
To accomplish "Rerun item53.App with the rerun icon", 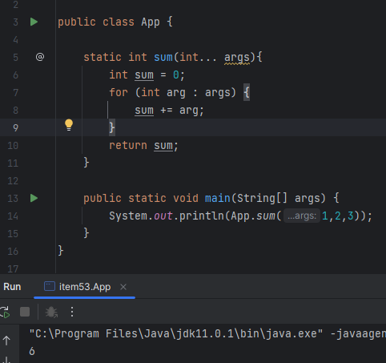I will [5, 312].
